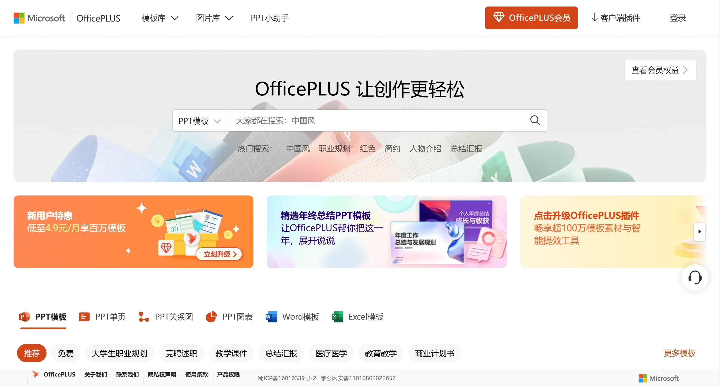Select the 推荐 filter pill
This screenshot has height=387, width=720.
pos(31,353)
